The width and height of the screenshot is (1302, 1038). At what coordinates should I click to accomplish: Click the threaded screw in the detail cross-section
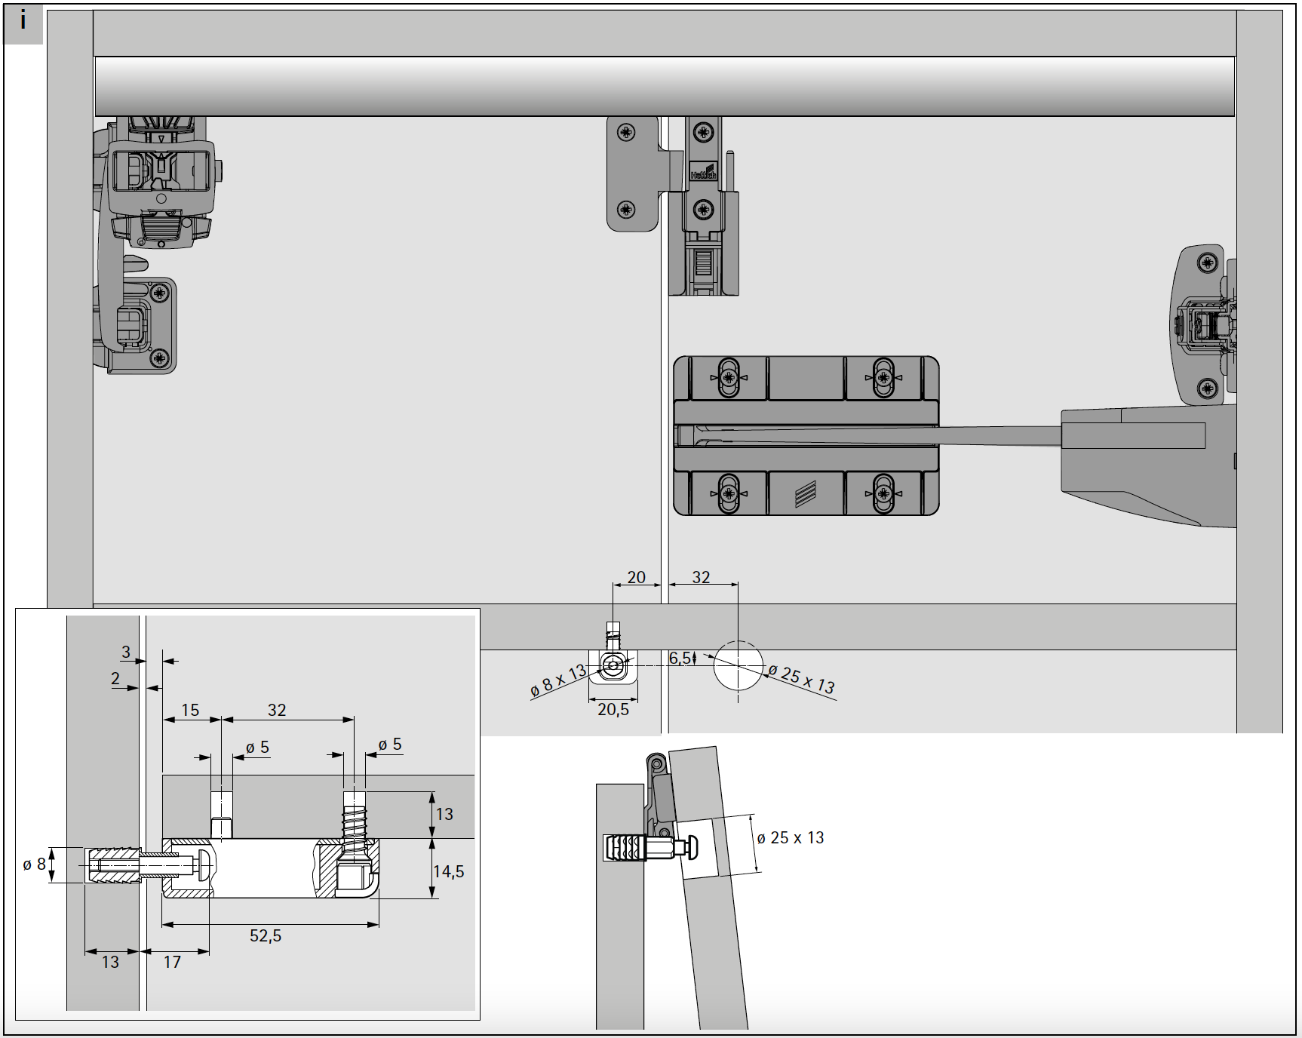coord(354,828)
